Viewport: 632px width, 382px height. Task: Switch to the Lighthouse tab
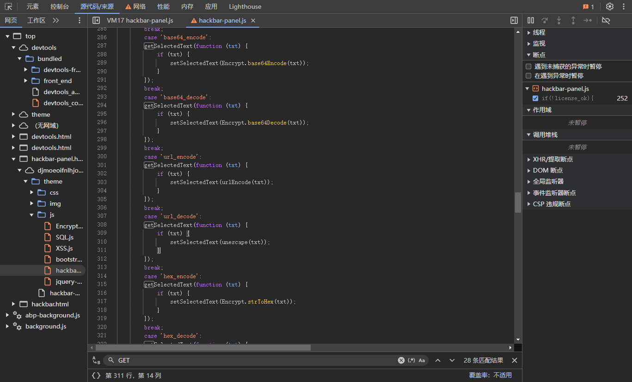(x=245, y=6)
